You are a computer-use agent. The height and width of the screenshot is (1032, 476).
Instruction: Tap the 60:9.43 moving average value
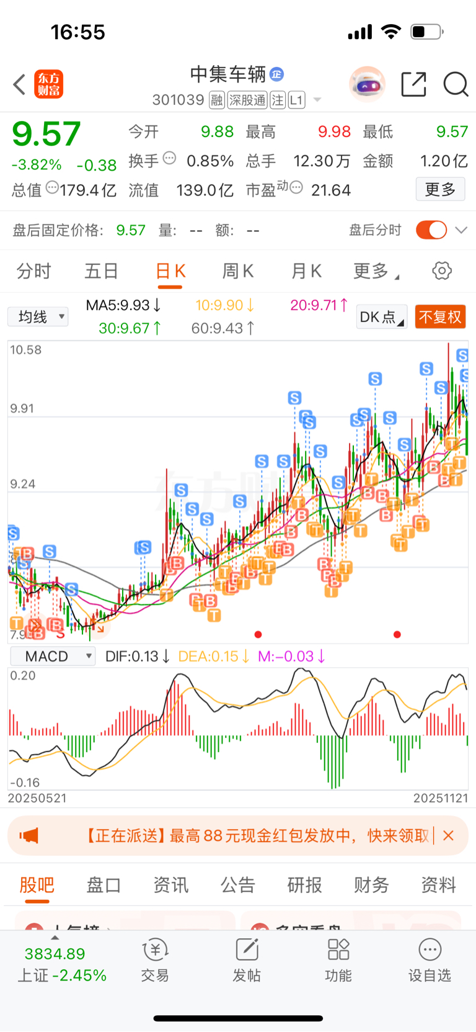223,328
